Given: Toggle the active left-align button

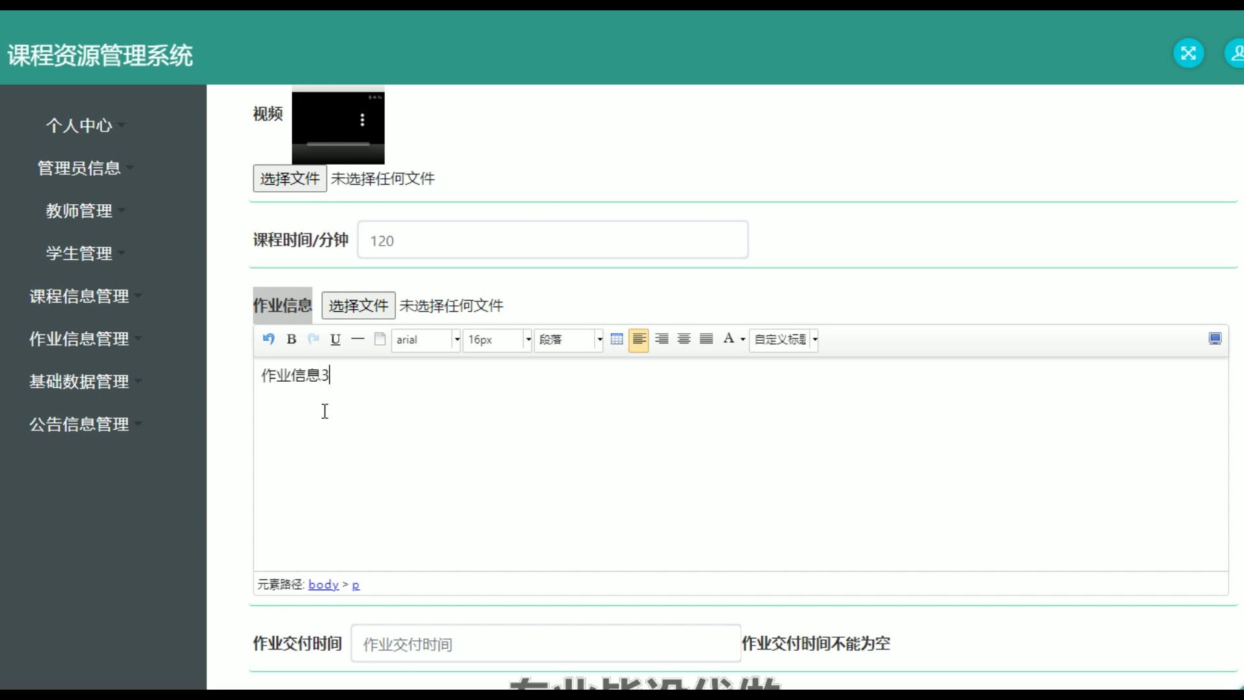Looking at the screenshot, I should click(639, 339).
